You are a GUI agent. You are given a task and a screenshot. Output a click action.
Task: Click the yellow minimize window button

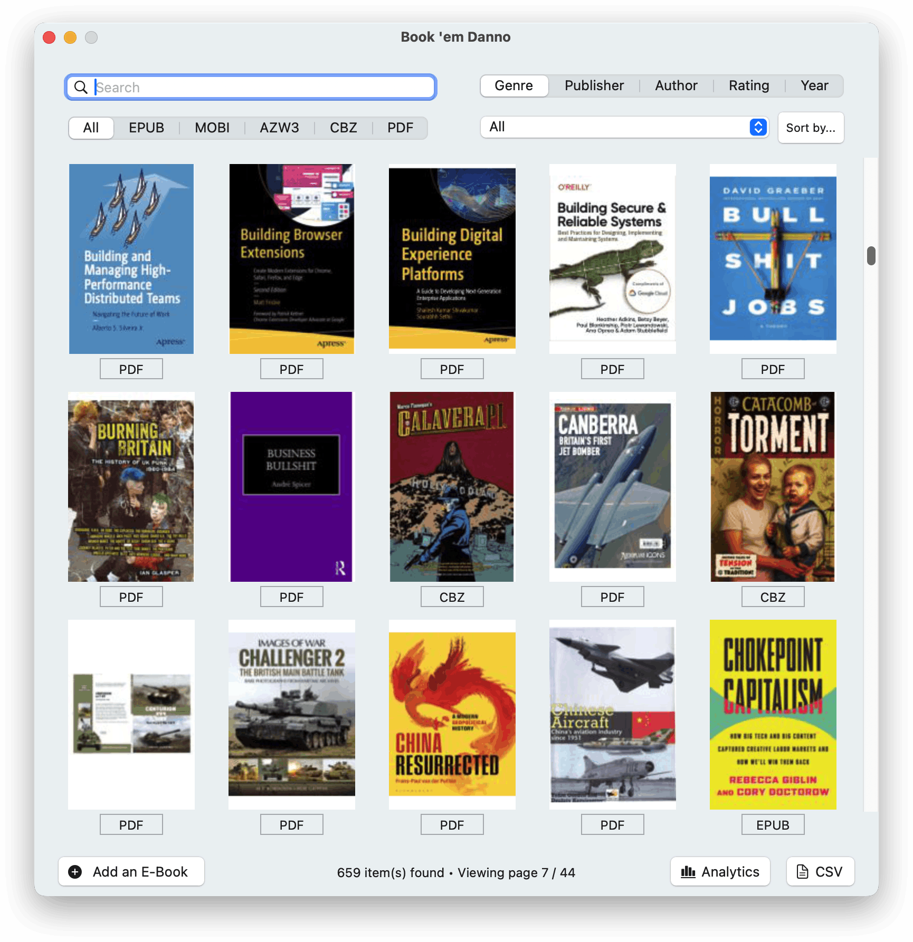point(70,37)
